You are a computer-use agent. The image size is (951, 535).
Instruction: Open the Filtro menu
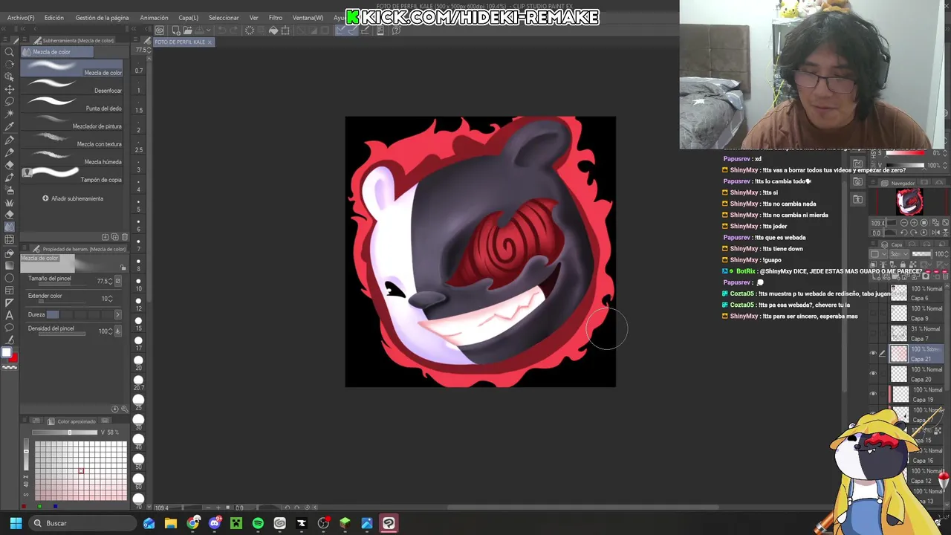click(276, 17)
